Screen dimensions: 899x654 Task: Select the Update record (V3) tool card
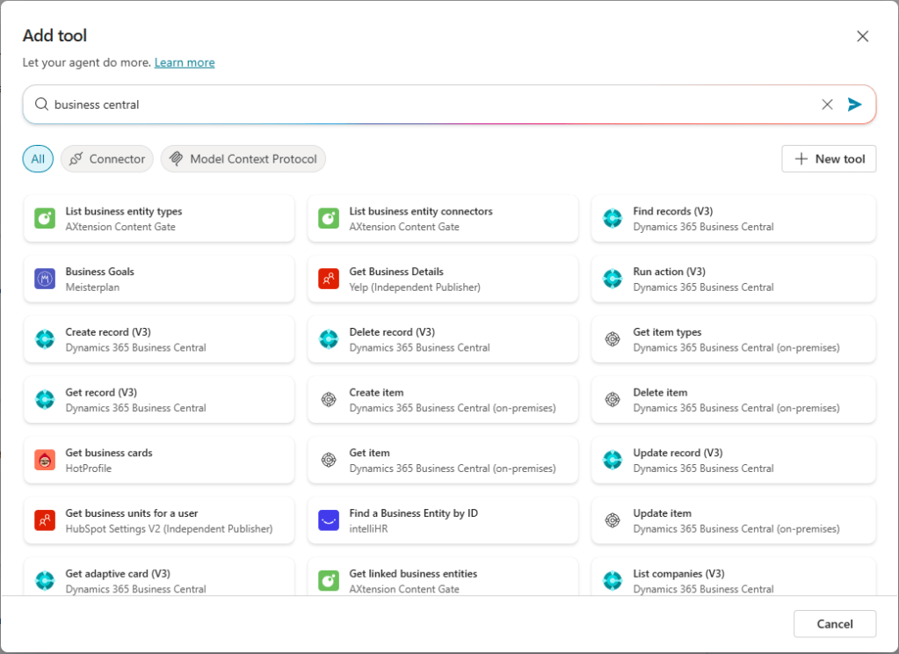click(734, 461)
